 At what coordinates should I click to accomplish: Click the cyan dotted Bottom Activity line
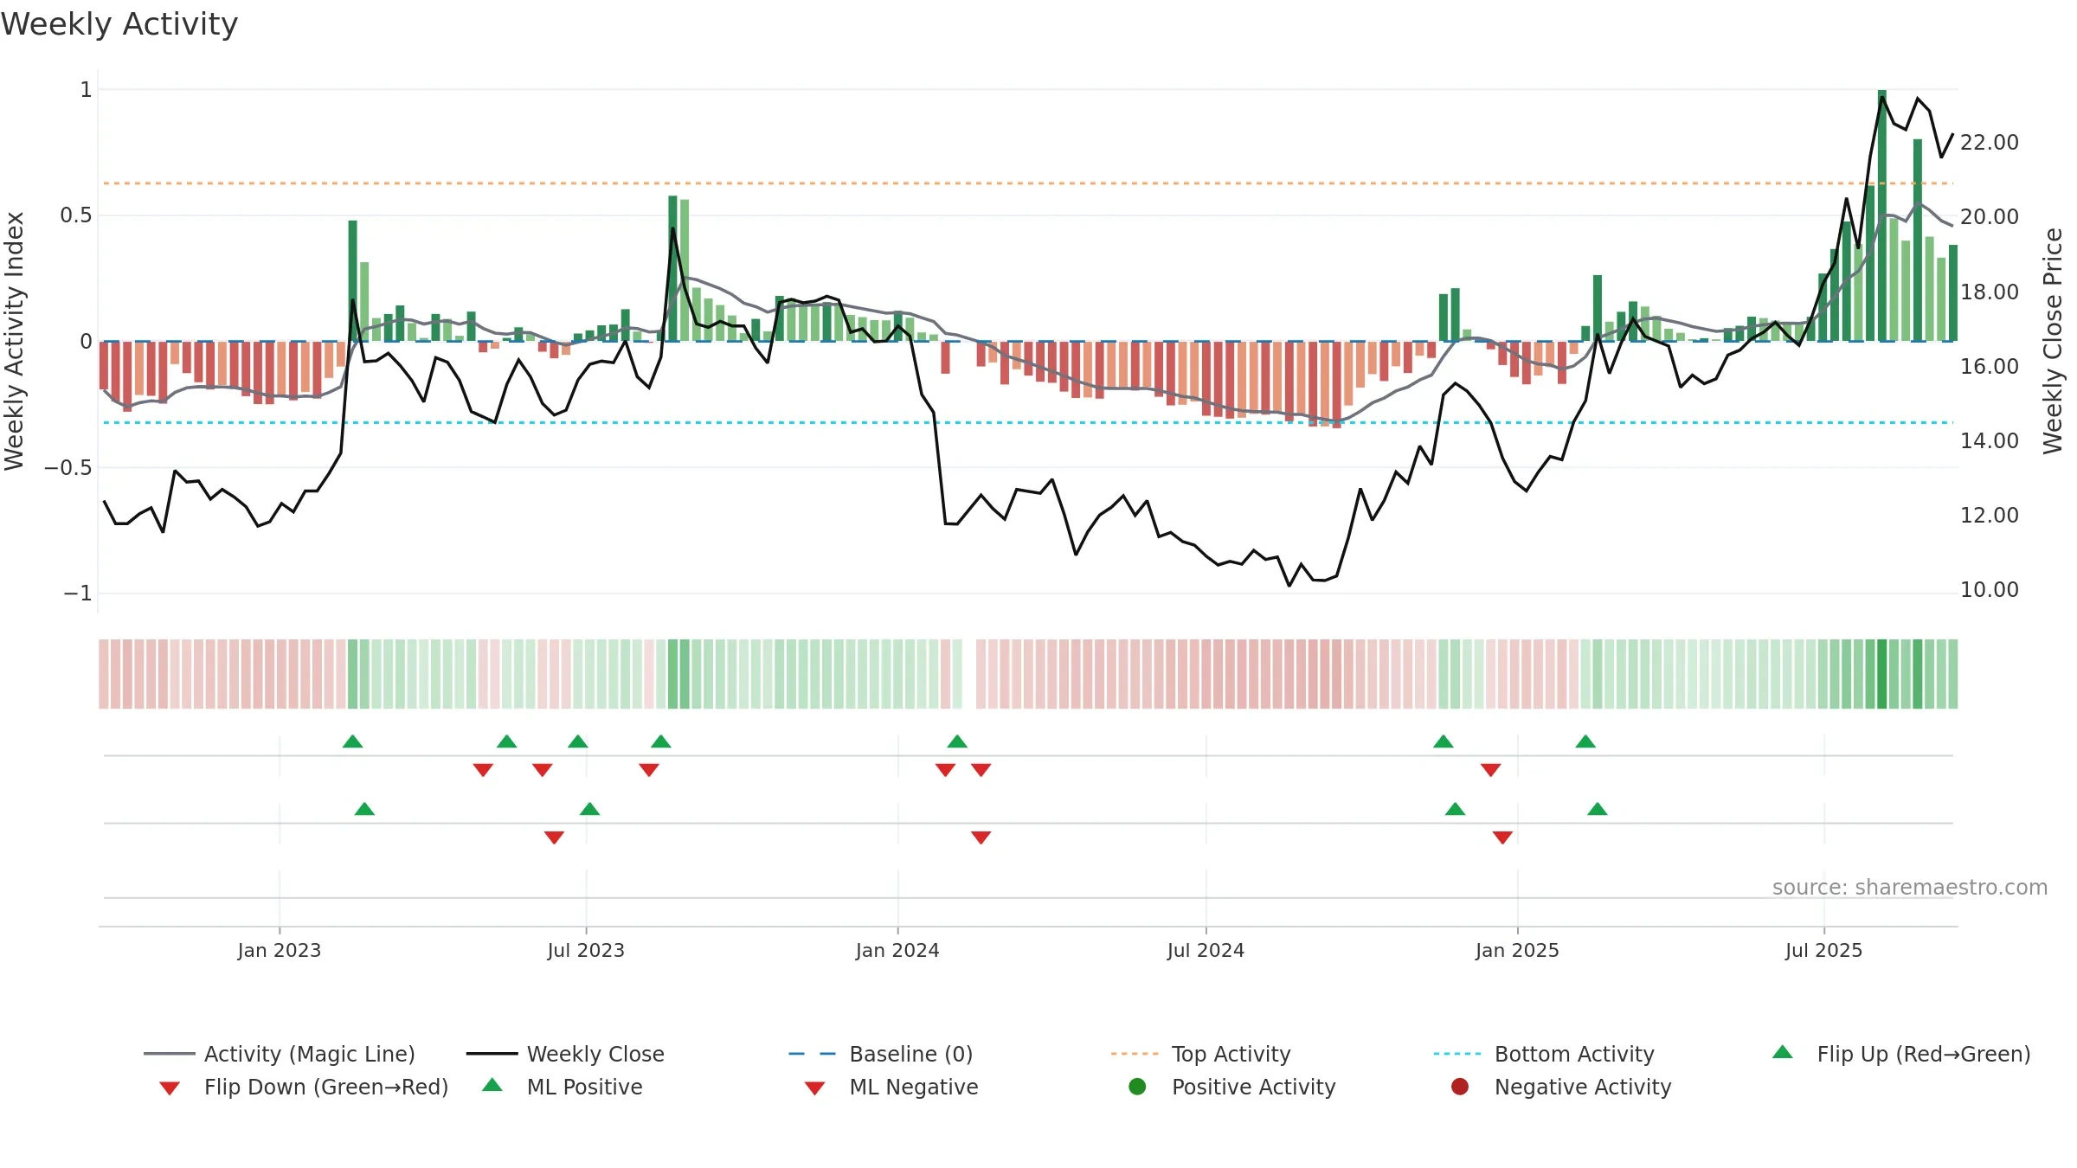coord(1028,422)
